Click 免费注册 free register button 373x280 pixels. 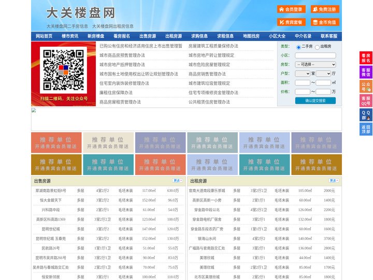pyautogui.click(x=325, y=9)
